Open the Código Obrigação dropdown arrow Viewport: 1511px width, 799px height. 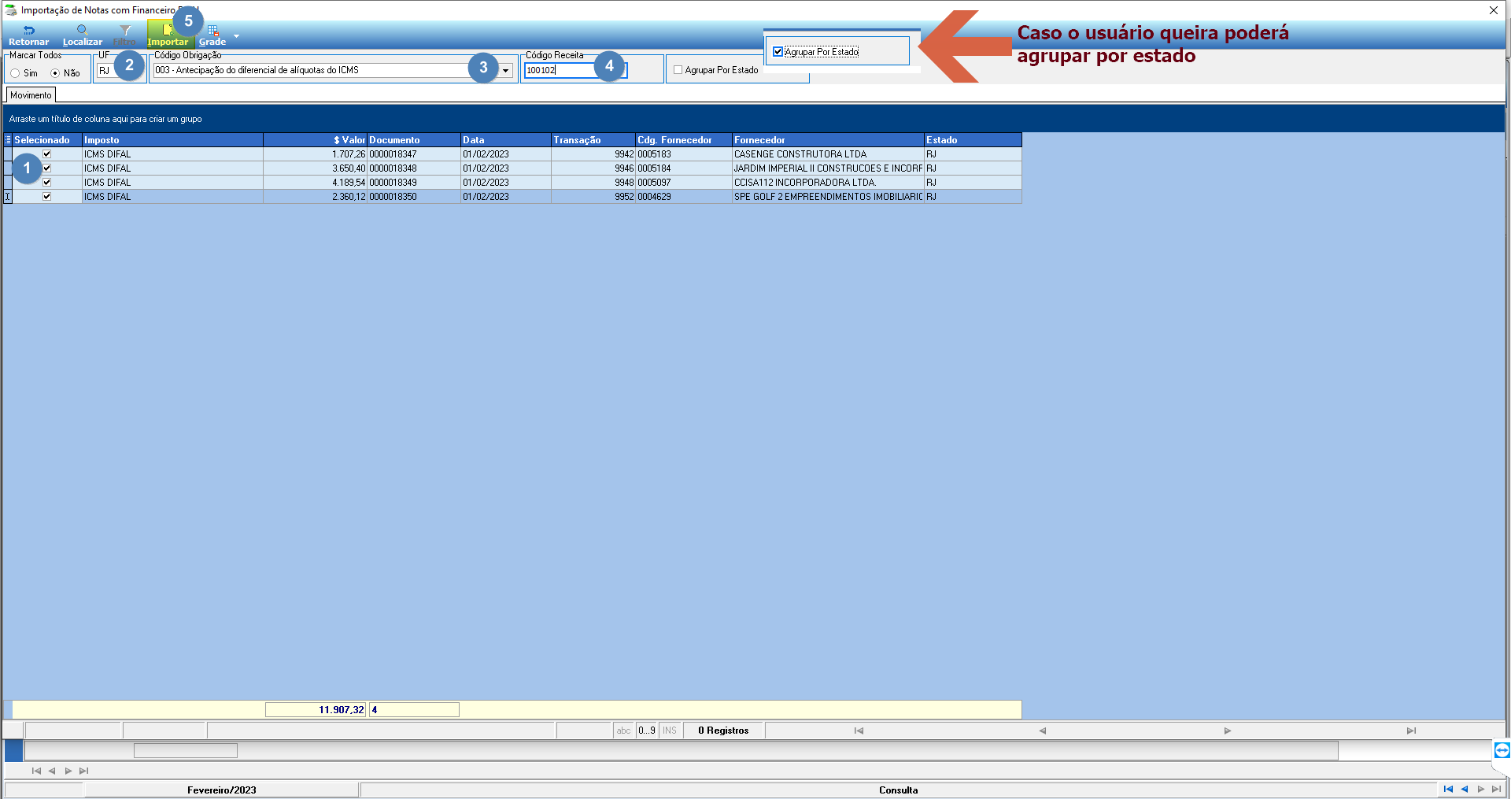[x=505, y=71]
